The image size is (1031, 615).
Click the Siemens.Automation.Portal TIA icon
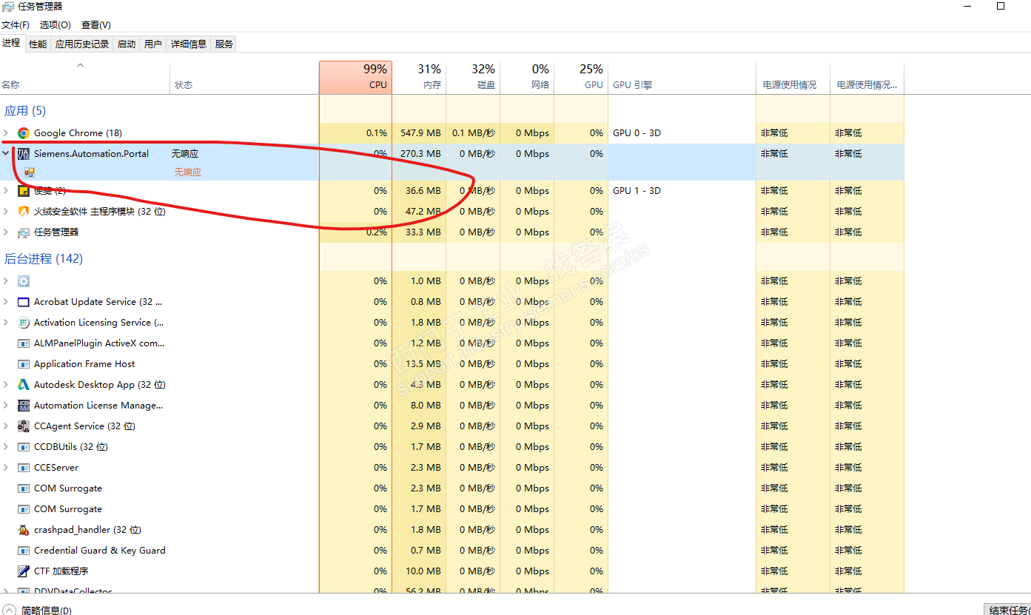[24, 154]
